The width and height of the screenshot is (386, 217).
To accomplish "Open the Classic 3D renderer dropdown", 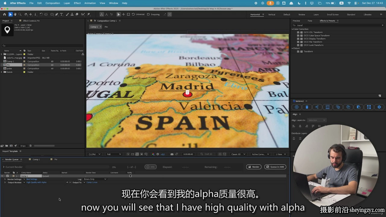I will coord(238,154).
